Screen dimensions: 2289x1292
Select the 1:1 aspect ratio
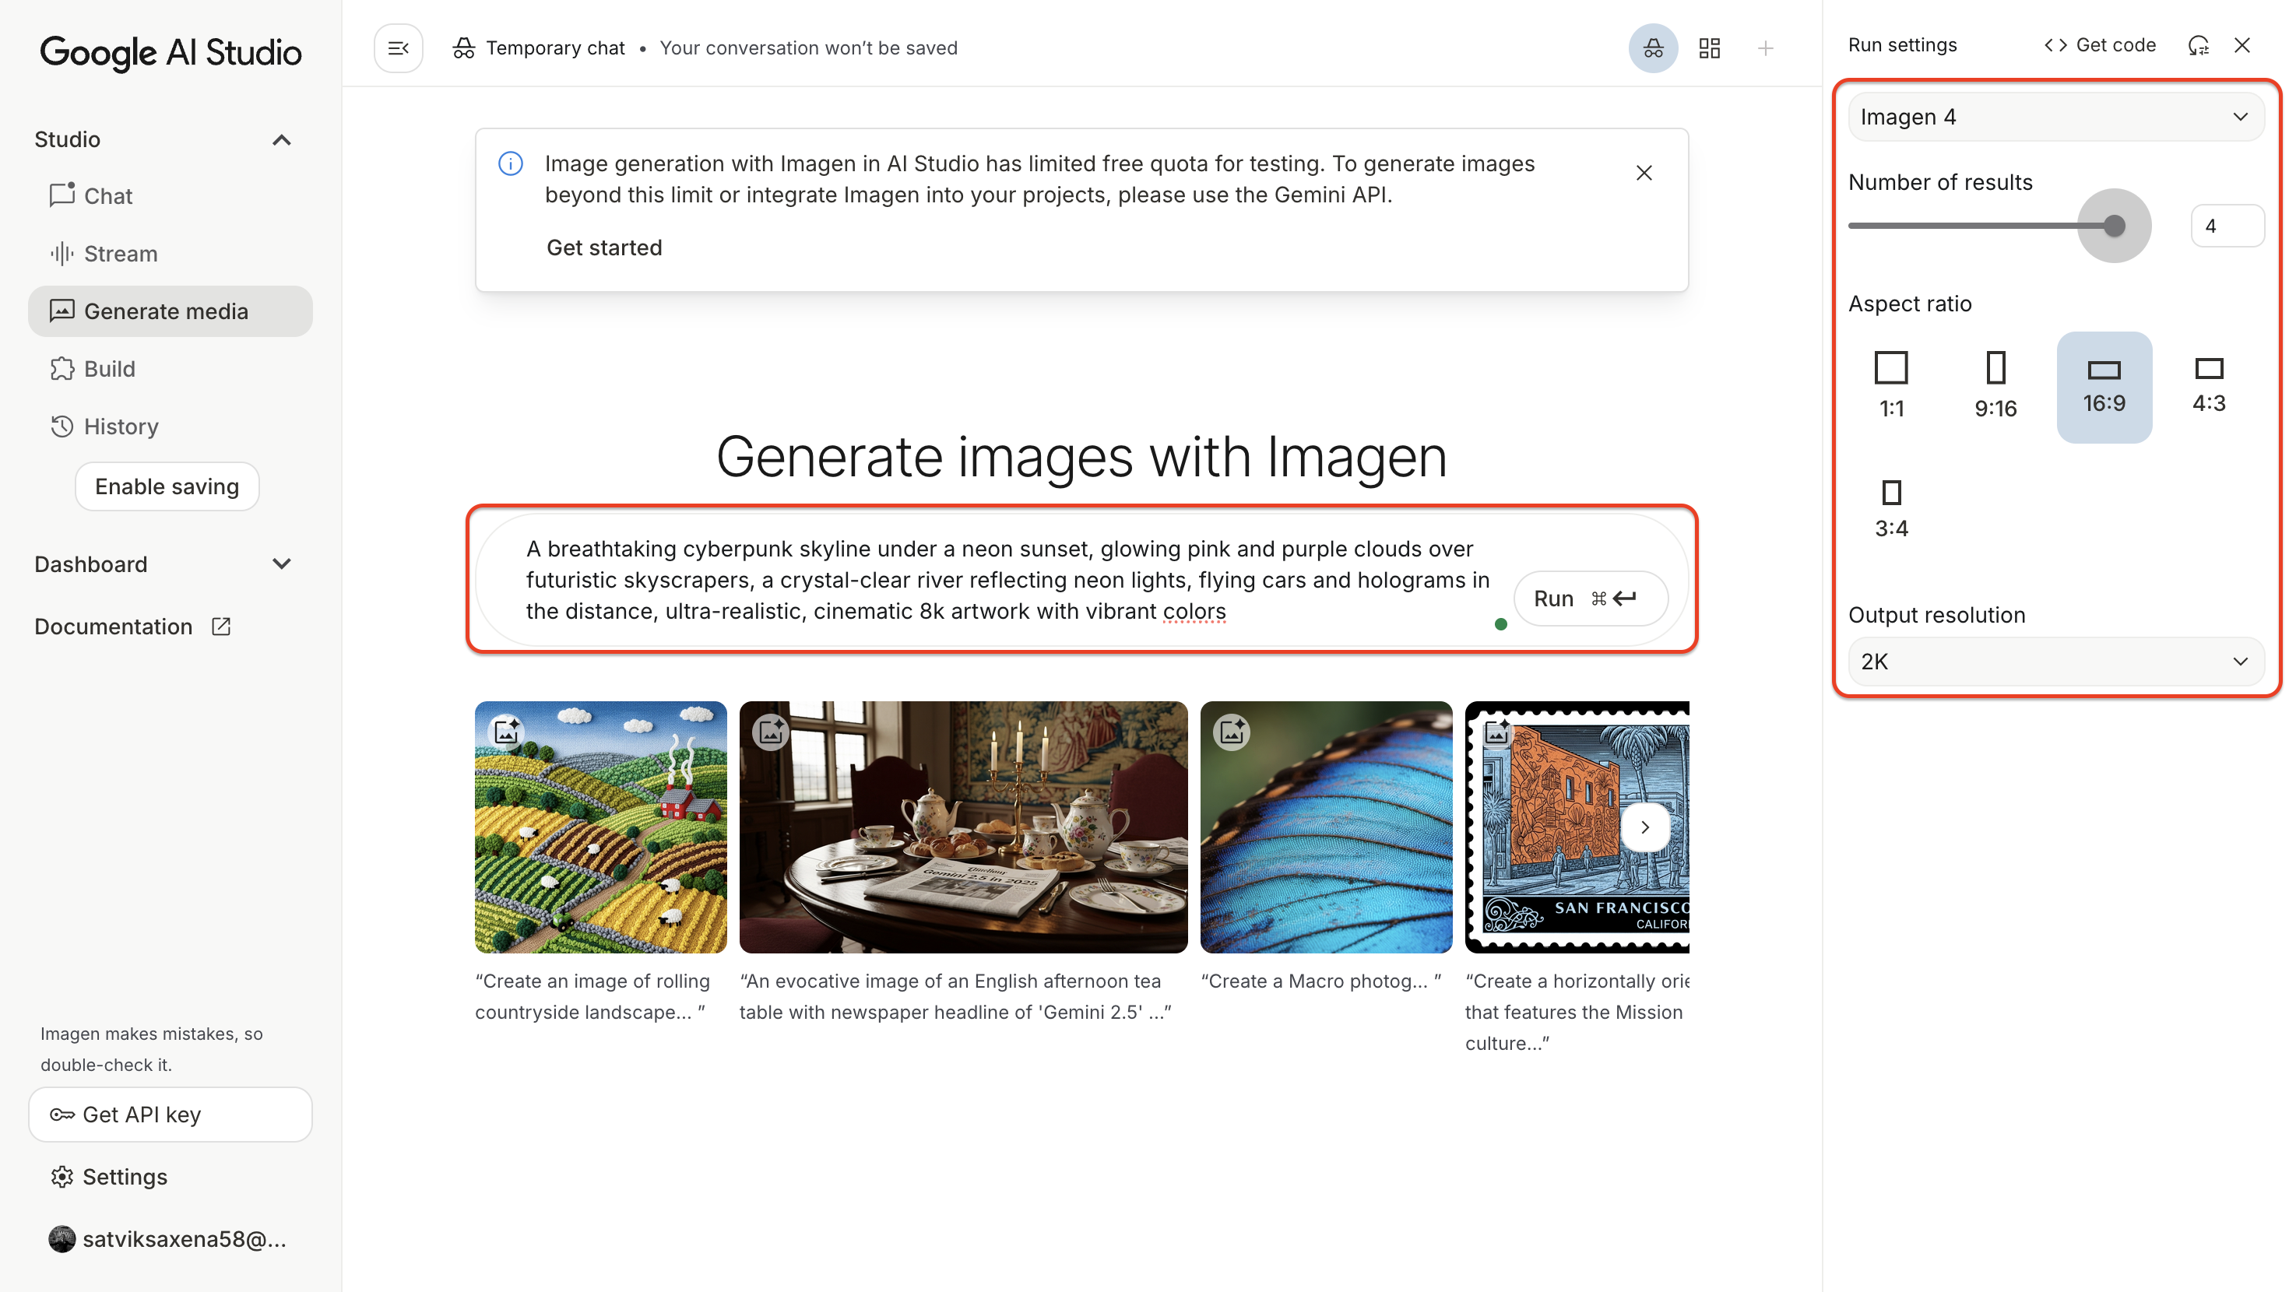pos(1891,387)
